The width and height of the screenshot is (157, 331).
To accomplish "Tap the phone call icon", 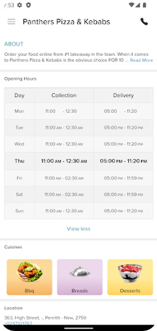I will coord(144,22).
